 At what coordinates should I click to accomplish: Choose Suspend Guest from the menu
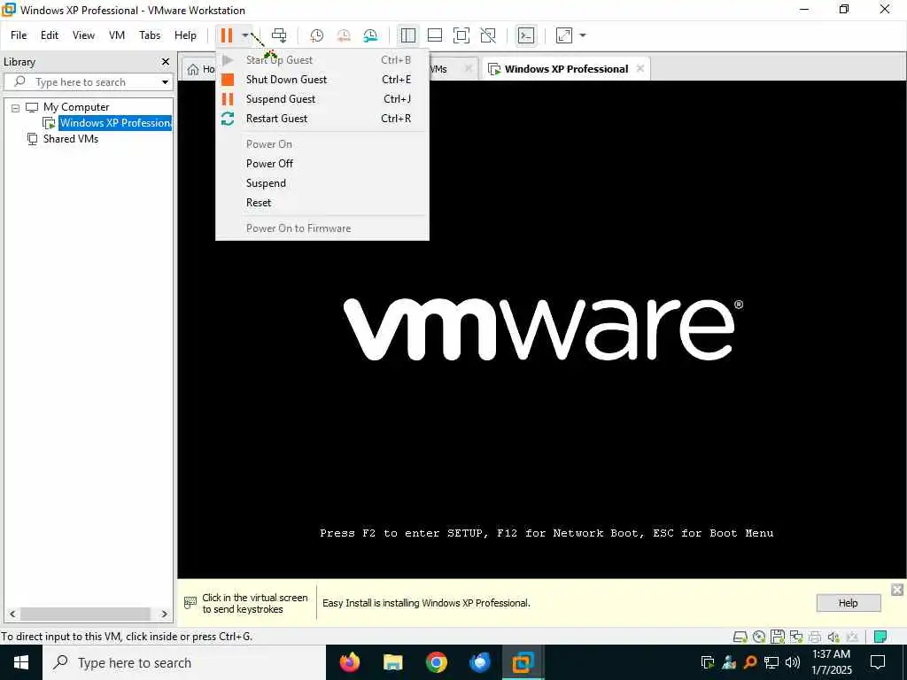[x=322, y=99]
